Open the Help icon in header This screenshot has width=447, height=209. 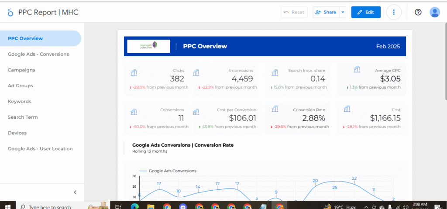click(418, 12)
